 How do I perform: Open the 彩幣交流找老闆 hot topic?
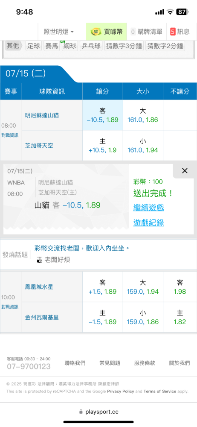[x=81, y=248]
